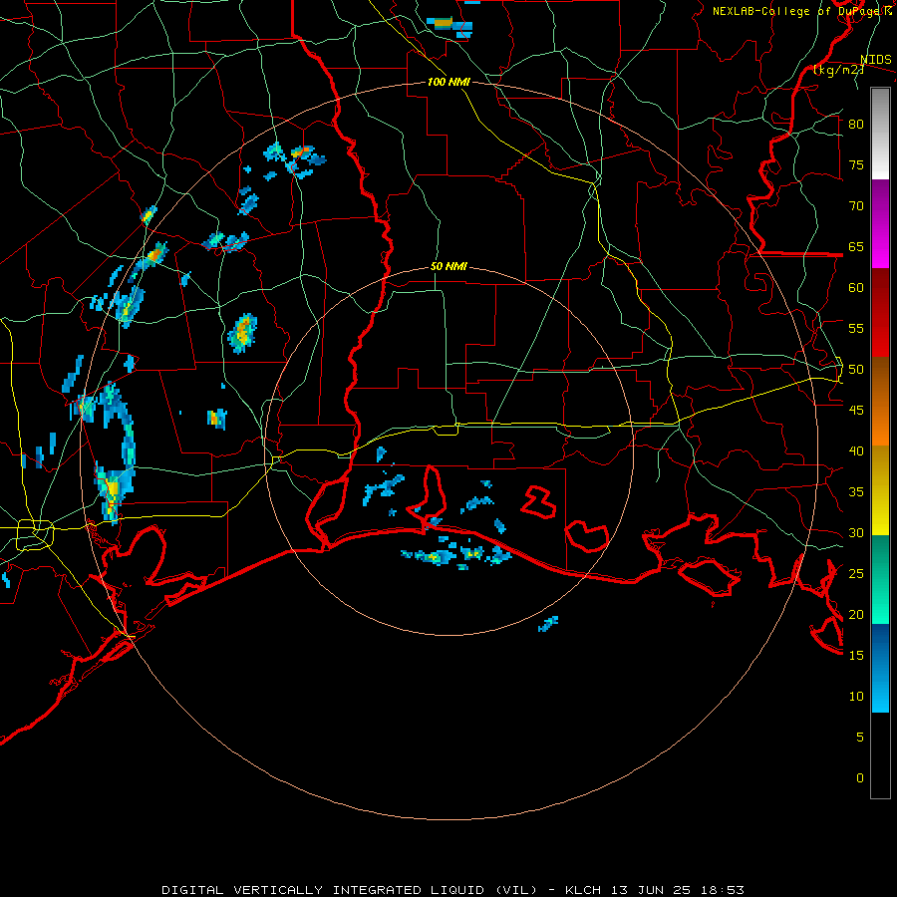The image size is (897, 897).
Task: Click the 10 value on the scale
Action: pos(856,697)
